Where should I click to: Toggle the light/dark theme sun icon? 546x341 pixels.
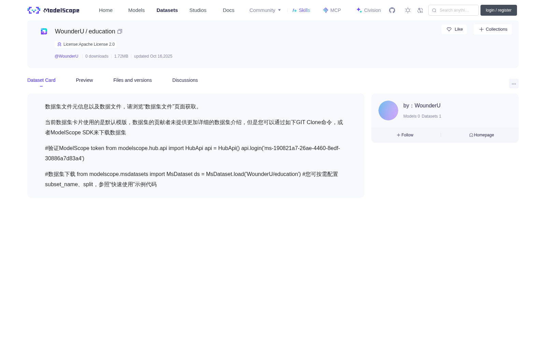pos(408,10)
